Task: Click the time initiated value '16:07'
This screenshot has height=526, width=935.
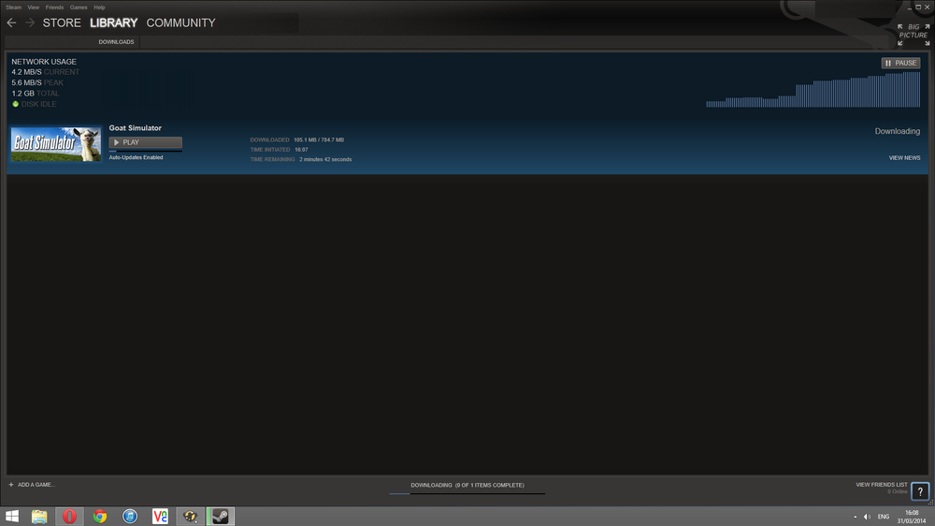Action: coord(301,150)
